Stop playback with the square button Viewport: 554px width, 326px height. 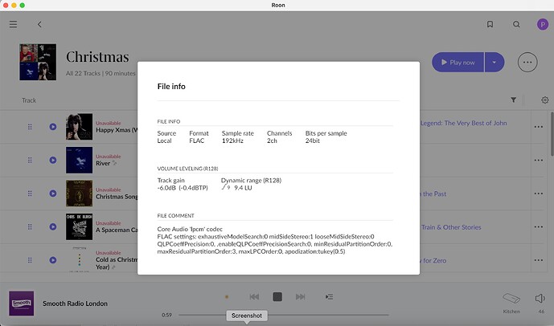click(x=277, y=297)
